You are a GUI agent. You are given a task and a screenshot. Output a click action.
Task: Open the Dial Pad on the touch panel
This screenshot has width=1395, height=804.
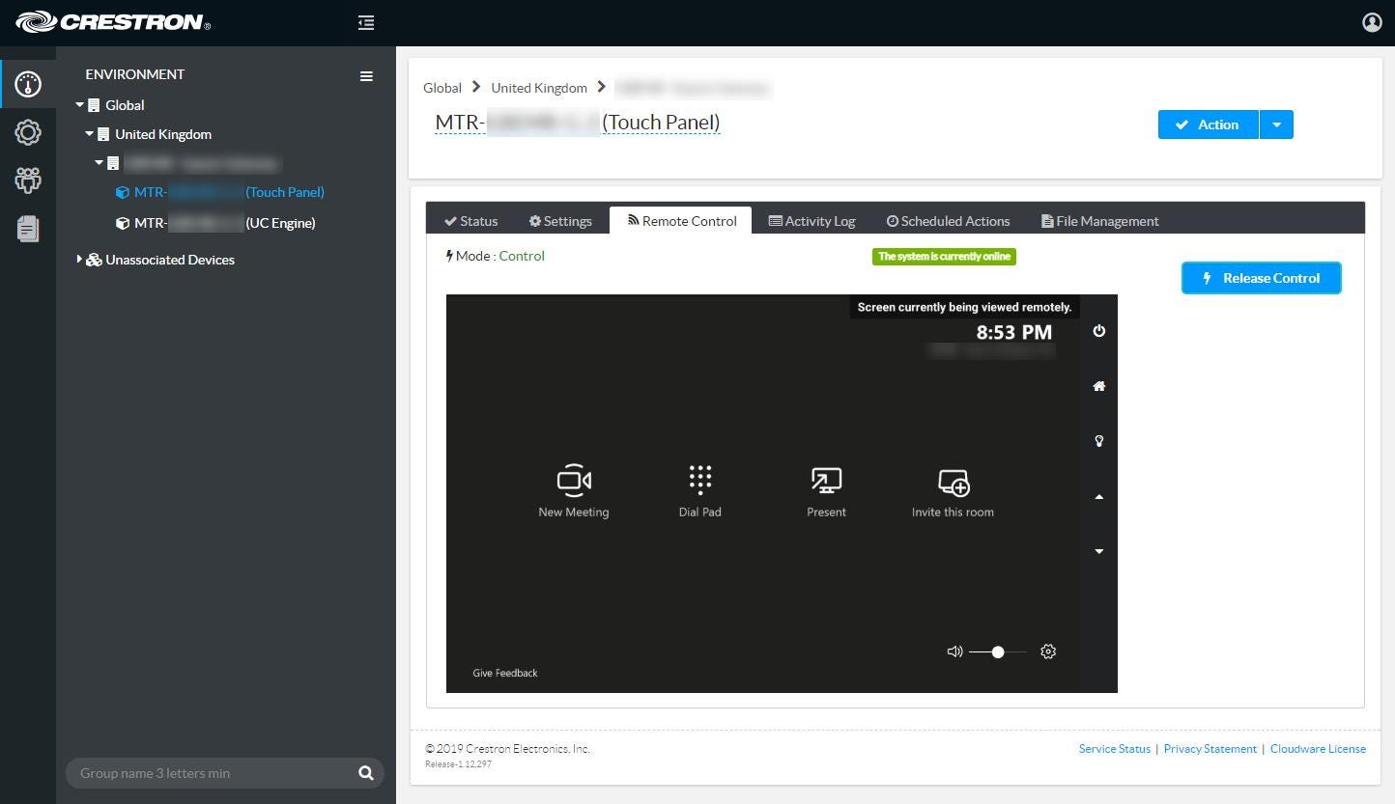(x=700, y=491)
